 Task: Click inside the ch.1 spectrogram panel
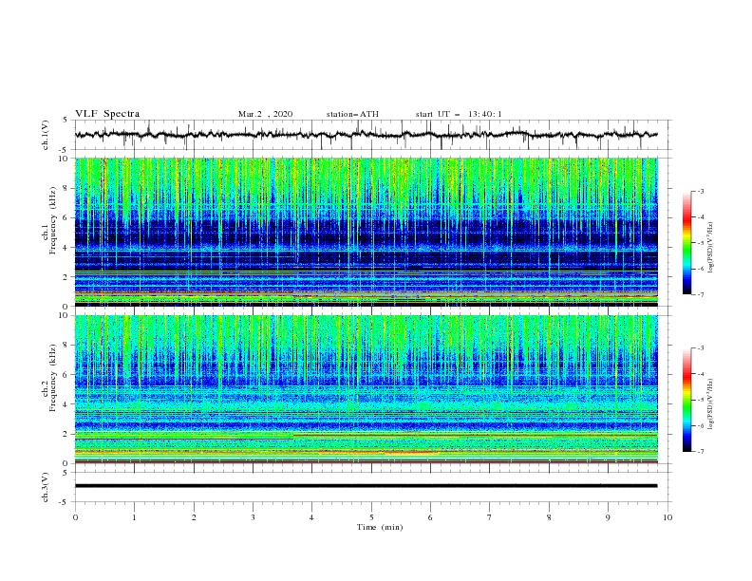(x=366, y=232)
